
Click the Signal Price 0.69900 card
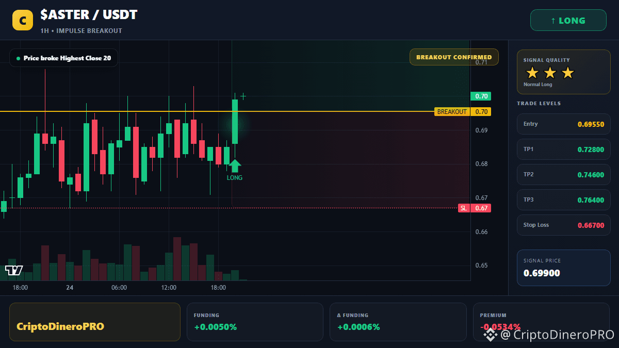(563, 268)
